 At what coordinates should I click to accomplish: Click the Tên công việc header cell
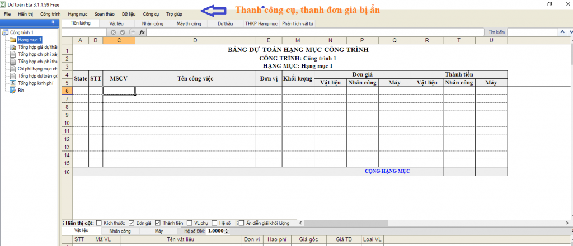pos(195,78)
